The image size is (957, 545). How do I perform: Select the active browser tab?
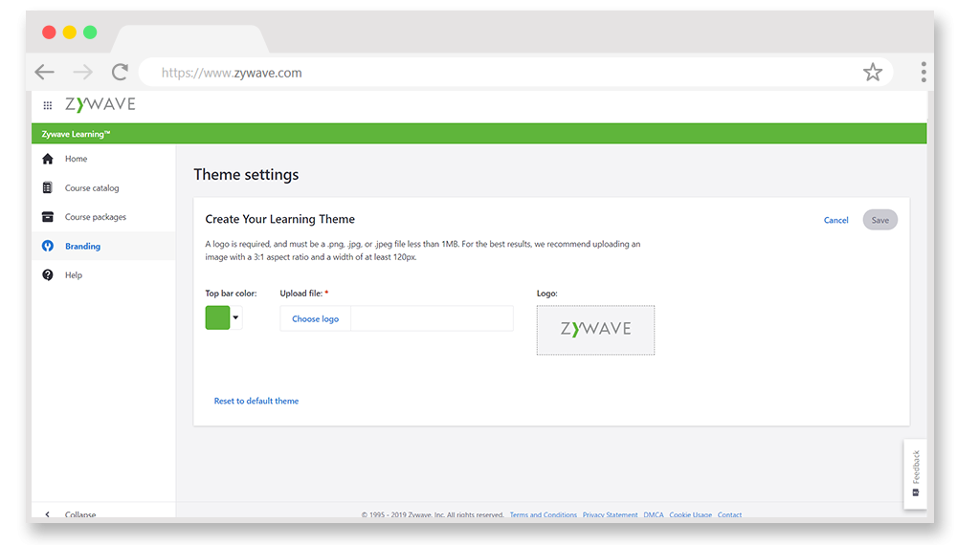(189, 39)
